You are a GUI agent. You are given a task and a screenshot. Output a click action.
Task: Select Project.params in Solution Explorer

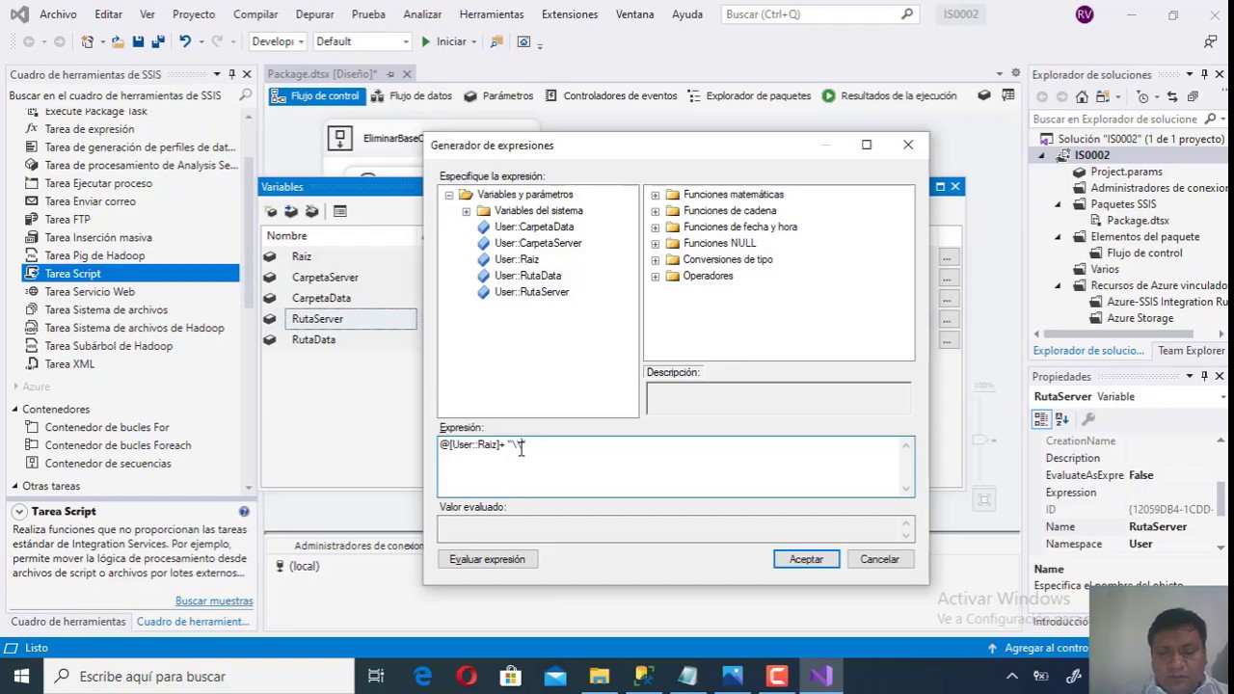1126,172
